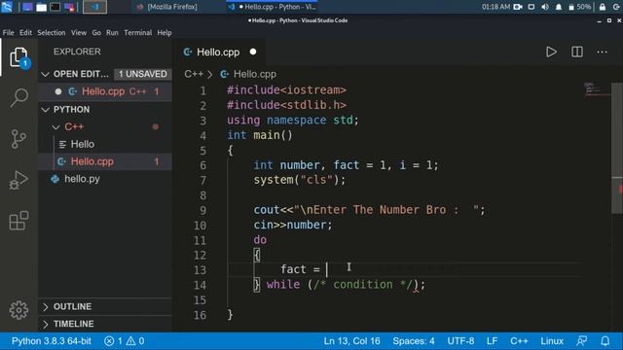
Task: Open the File menu
Action: tap(8, 32)
